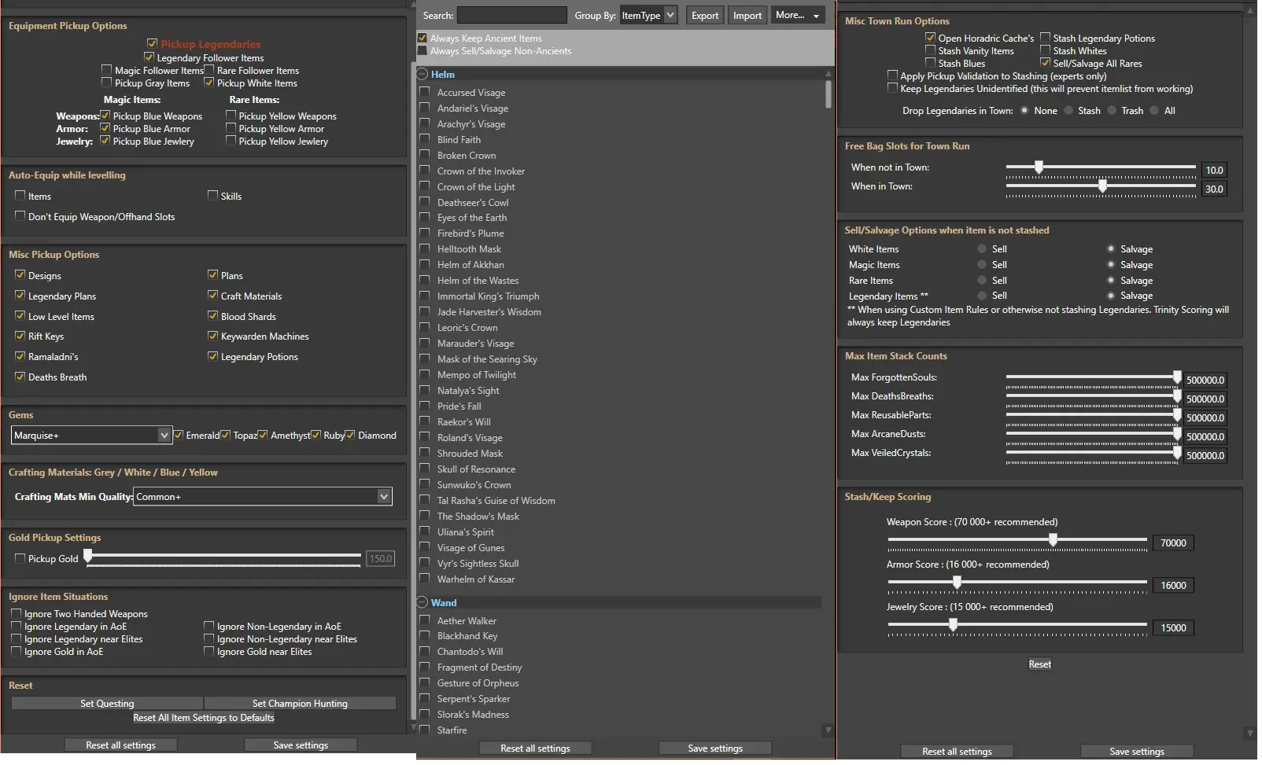The width and height of the screenshot is (1262, 765).
Task: Select Stash for Drop Legendaries in Town
Action: click(1068, 111)
